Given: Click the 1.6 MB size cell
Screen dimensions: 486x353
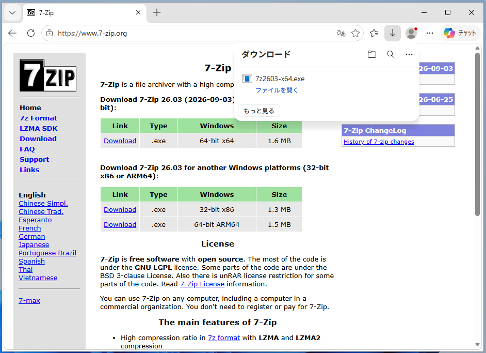Looking at the screenshot, I should coord(279,141).
